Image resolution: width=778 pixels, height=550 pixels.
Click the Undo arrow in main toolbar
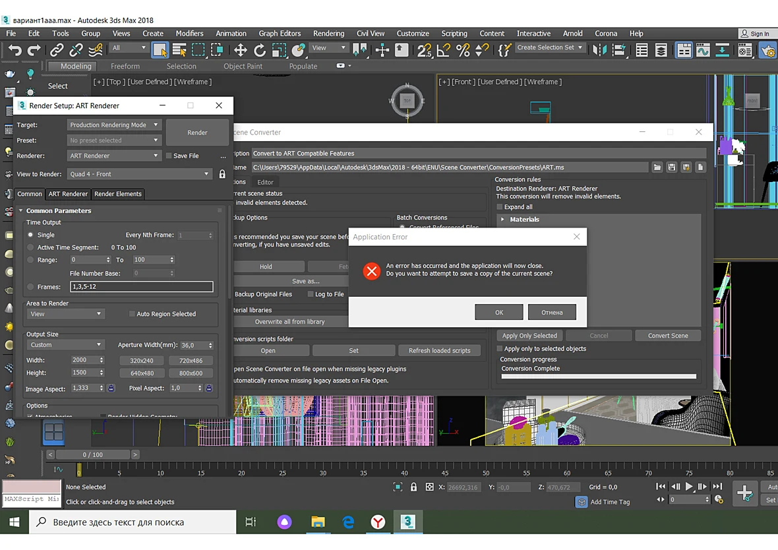(x=15, y=50)
